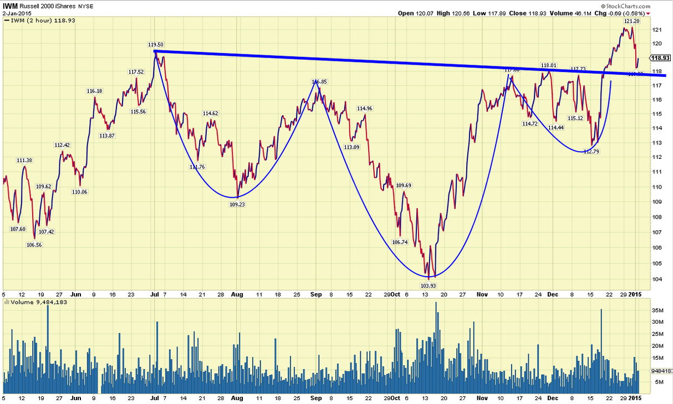
Task: Click the 117.73 price label
Action: tap(578, 69)
